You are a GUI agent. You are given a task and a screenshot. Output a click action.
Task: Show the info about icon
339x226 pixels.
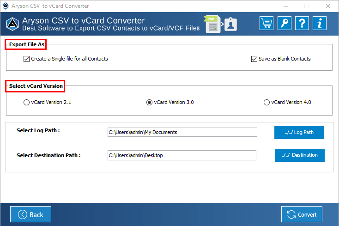[x=320, y=23]
